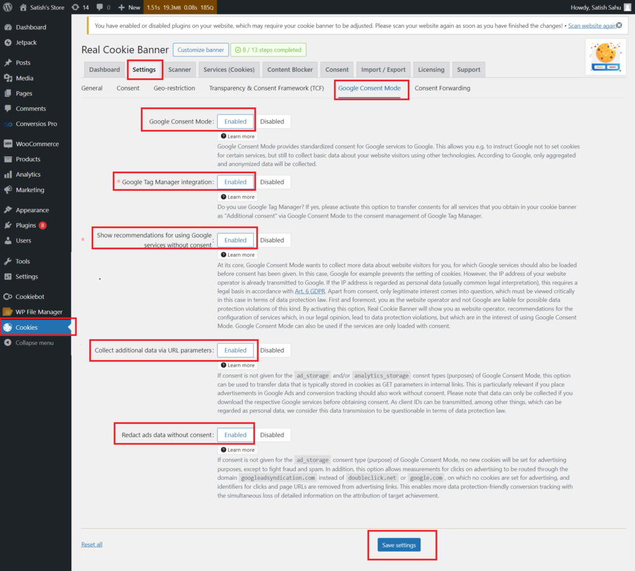Select the Consent Forwarding sub-tab
The height and width of the screenshot is (571, 635).
442,88
